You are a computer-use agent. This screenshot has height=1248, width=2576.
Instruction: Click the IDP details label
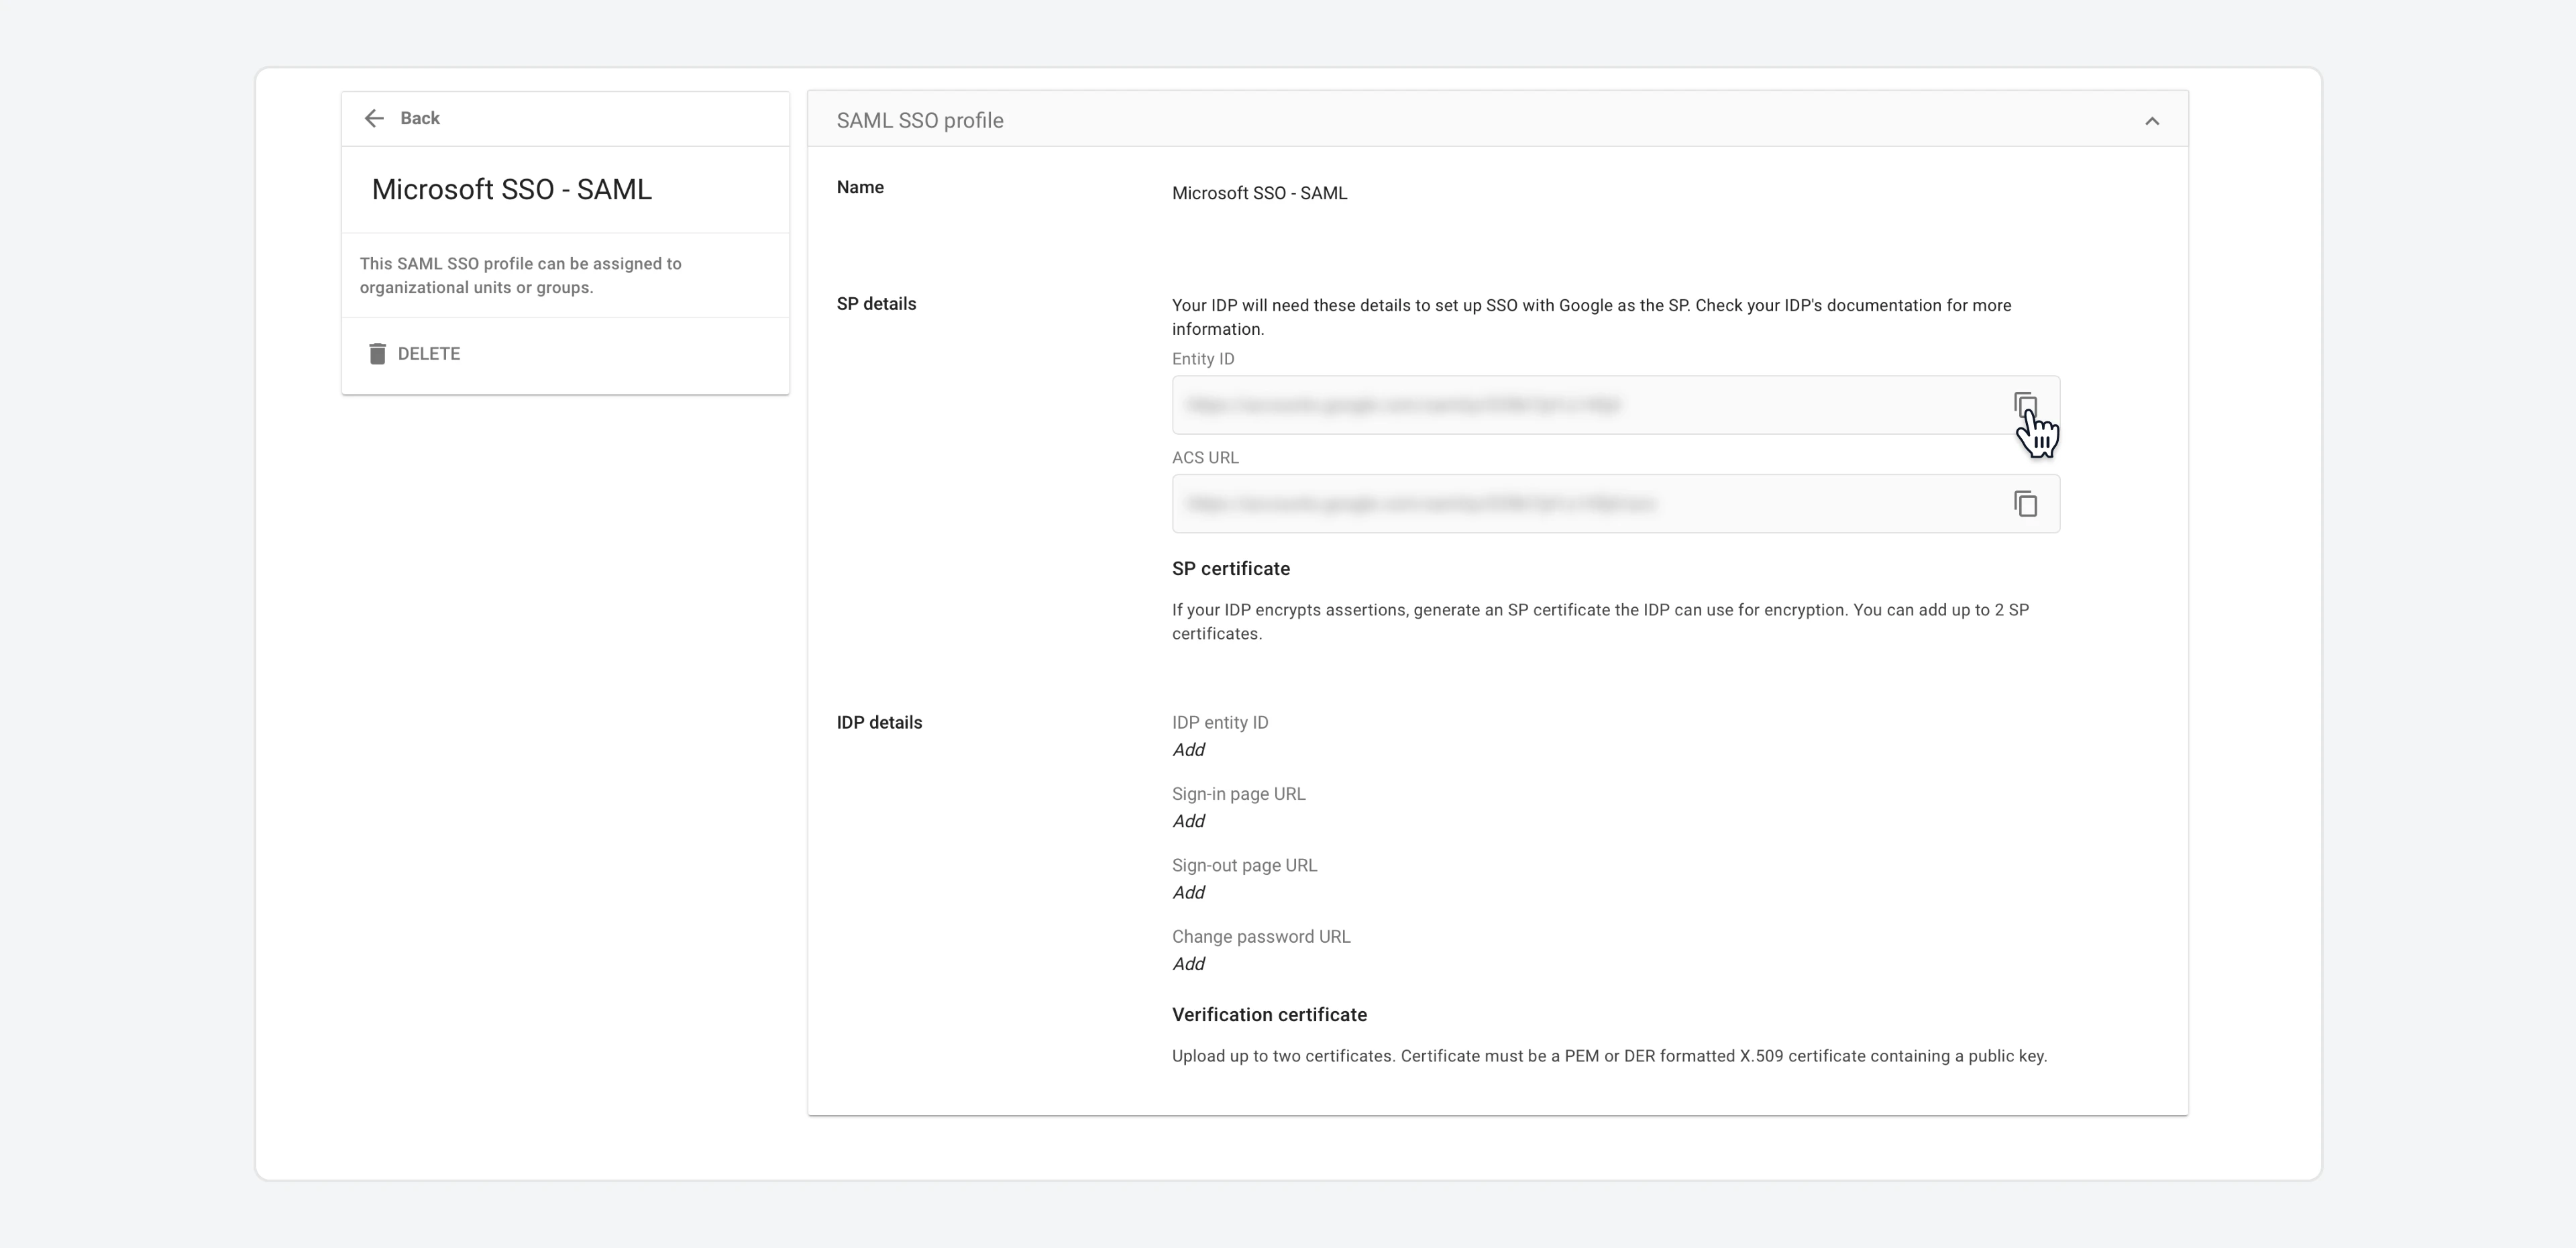[879, 723]
